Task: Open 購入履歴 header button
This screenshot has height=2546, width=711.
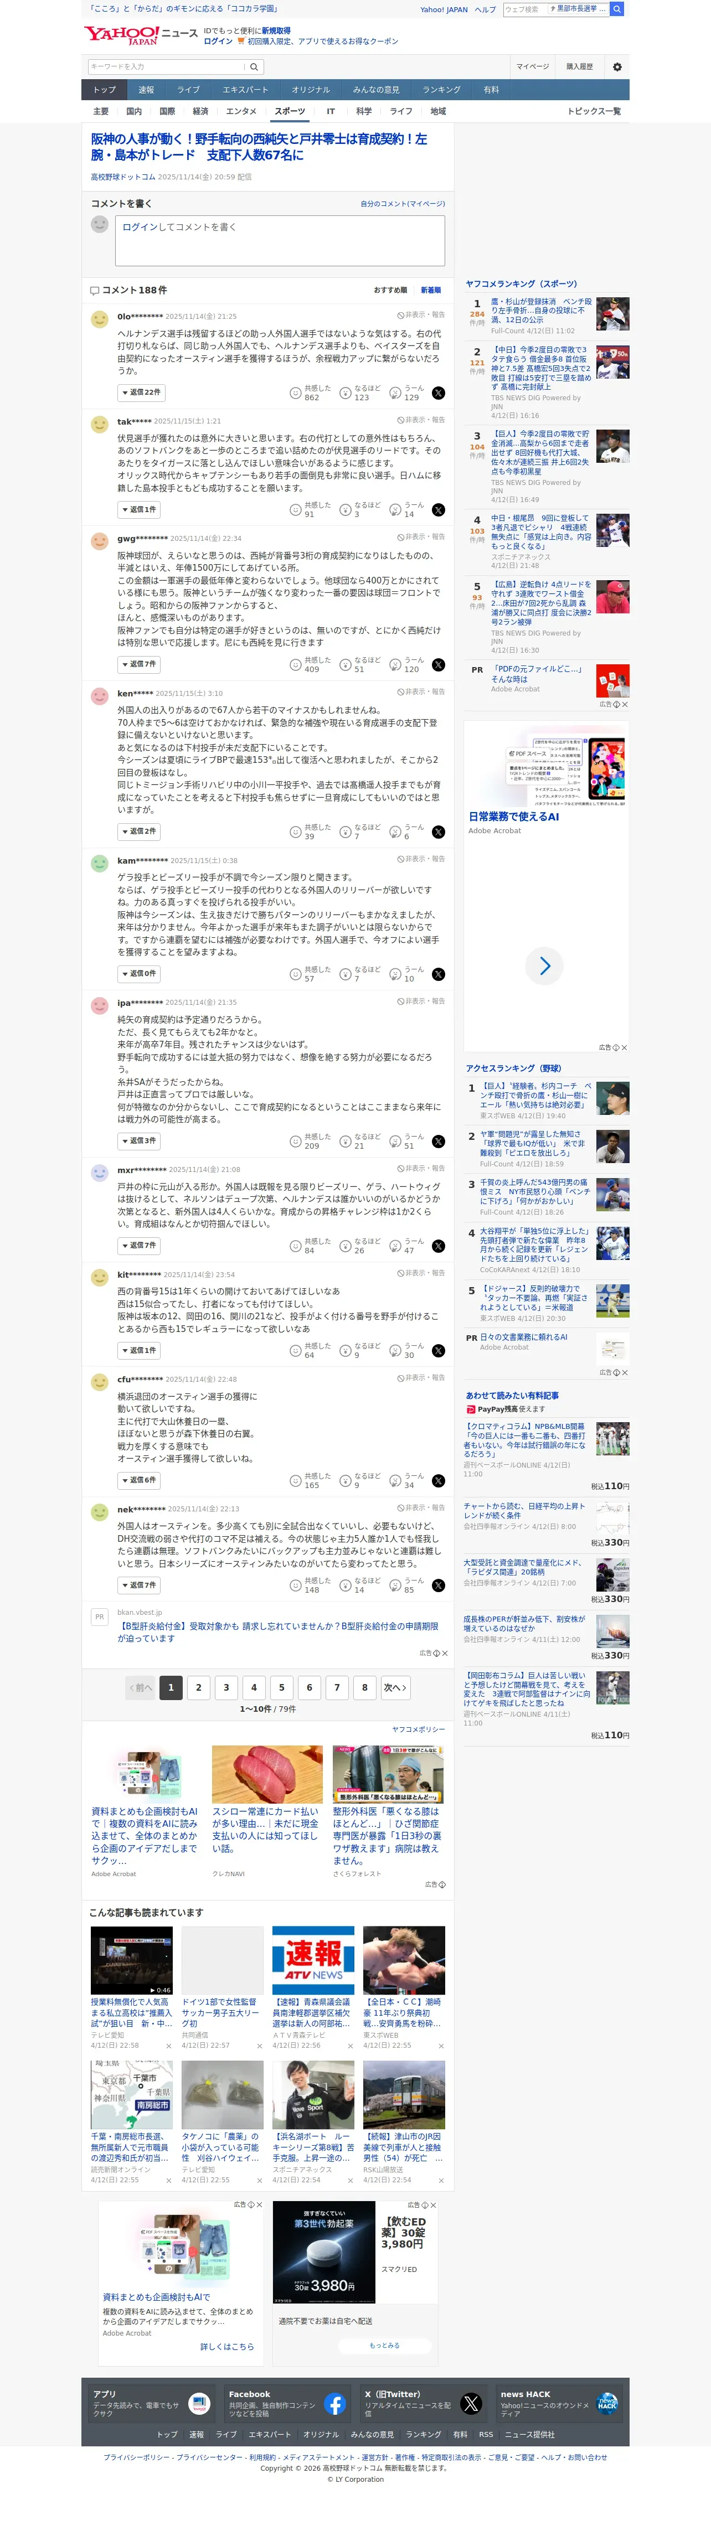Action: click(579, 67)
